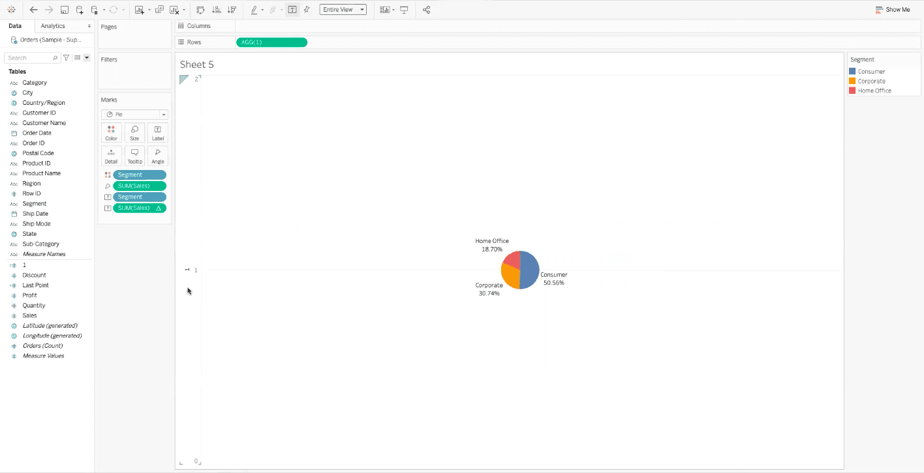This screenshot has height=473, width=924.
Task: Select the Sort Ascending toolbar icon
Action: (217, 9)
